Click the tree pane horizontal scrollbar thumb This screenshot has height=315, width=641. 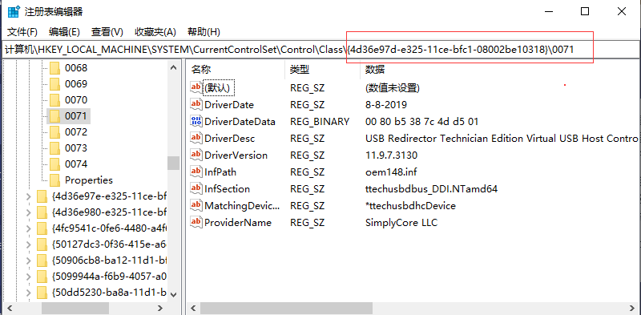point(75,308)
